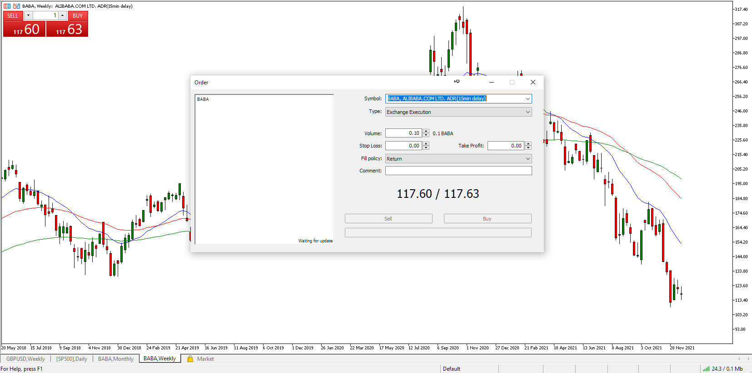This screenshot has height=373, width=752.
Task: Click the Buy button in Order dialog
Action: click(488, 219)
